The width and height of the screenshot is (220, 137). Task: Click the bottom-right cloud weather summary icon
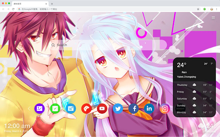pos(201,126)
